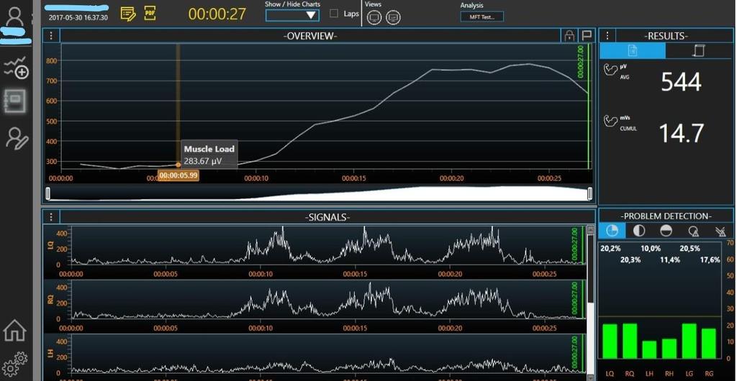Click the 10,0% percentage label
Image resolution: width=737 pixels, height=381 pixels.
651,248
